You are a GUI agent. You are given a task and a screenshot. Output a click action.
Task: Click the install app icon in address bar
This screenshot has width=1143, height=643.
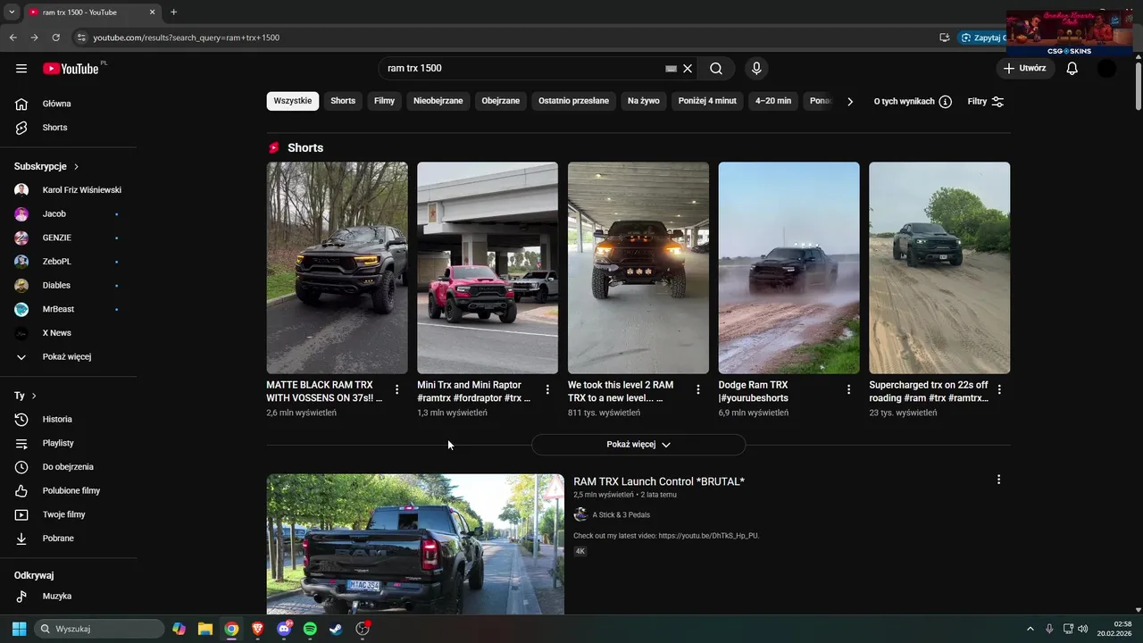pyautogui.click(x=944, y=38)
